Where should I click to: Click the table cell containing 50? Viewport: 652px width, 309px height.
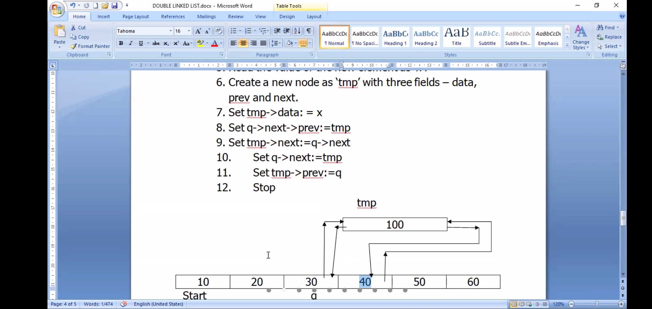[419, 282]
